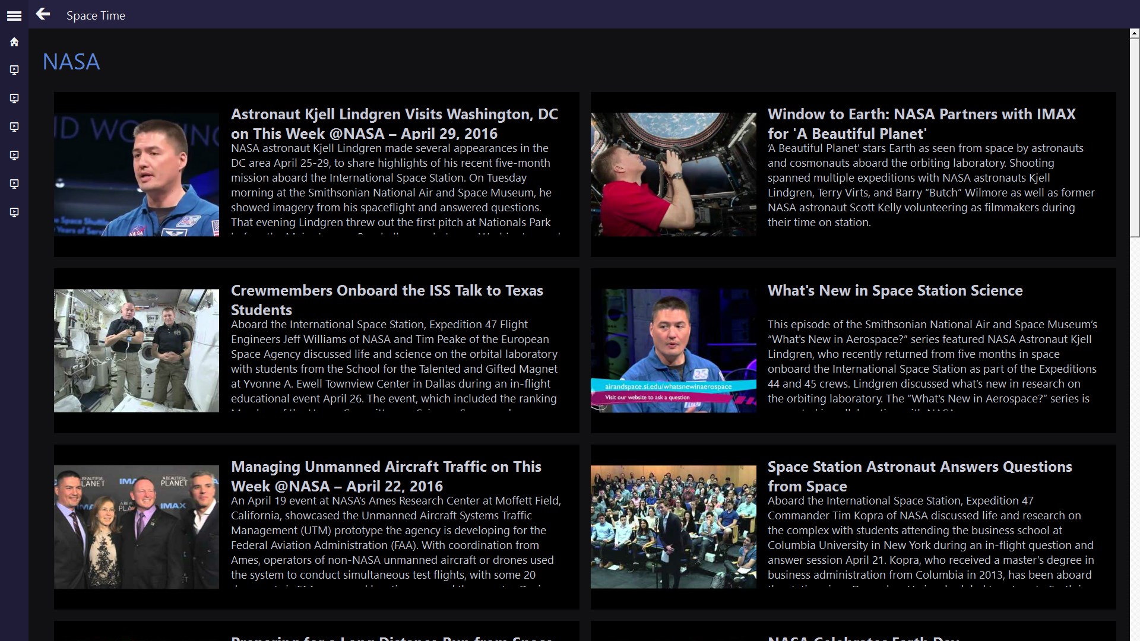Open Crewmembers Onboard the ISS Talk article title
Viewport: 1140px width, 641px height.
click(x=387, y=300)
